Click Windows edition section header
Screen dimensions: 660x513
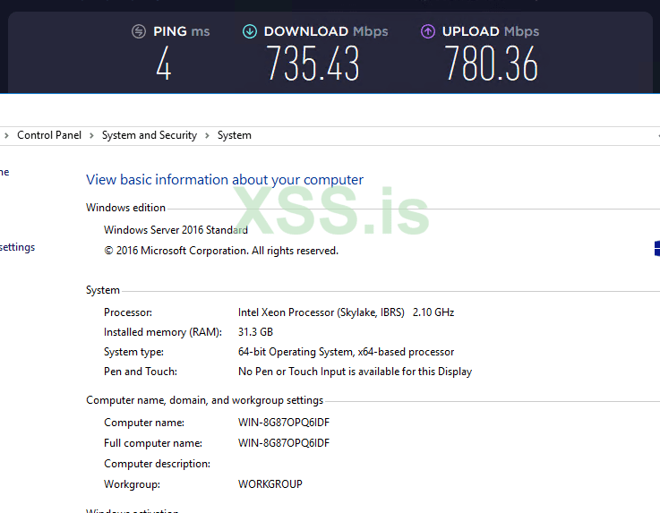(126, 208)
